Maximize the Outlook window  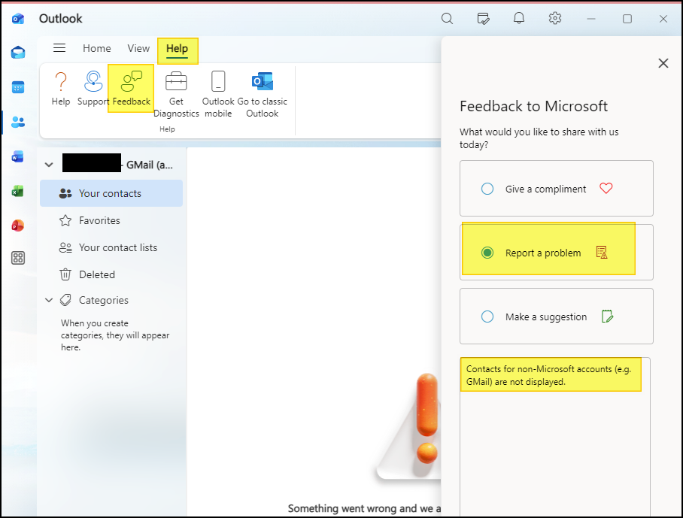click(627, 19)
